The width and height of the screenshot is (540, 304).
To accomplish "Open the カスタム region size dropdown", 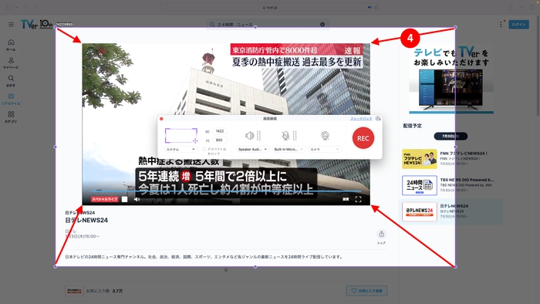I will click(181, 150).
